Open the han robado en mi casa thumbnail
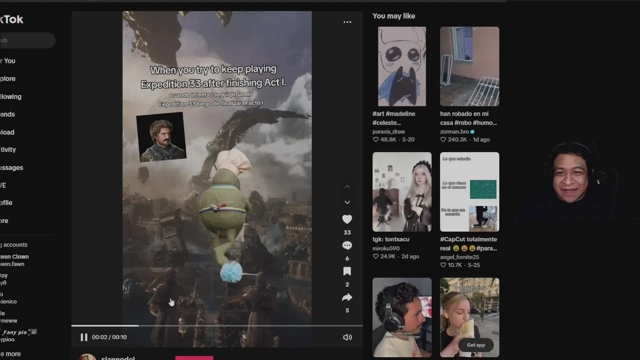The image size is (640, 360). [x=469, y=66]
